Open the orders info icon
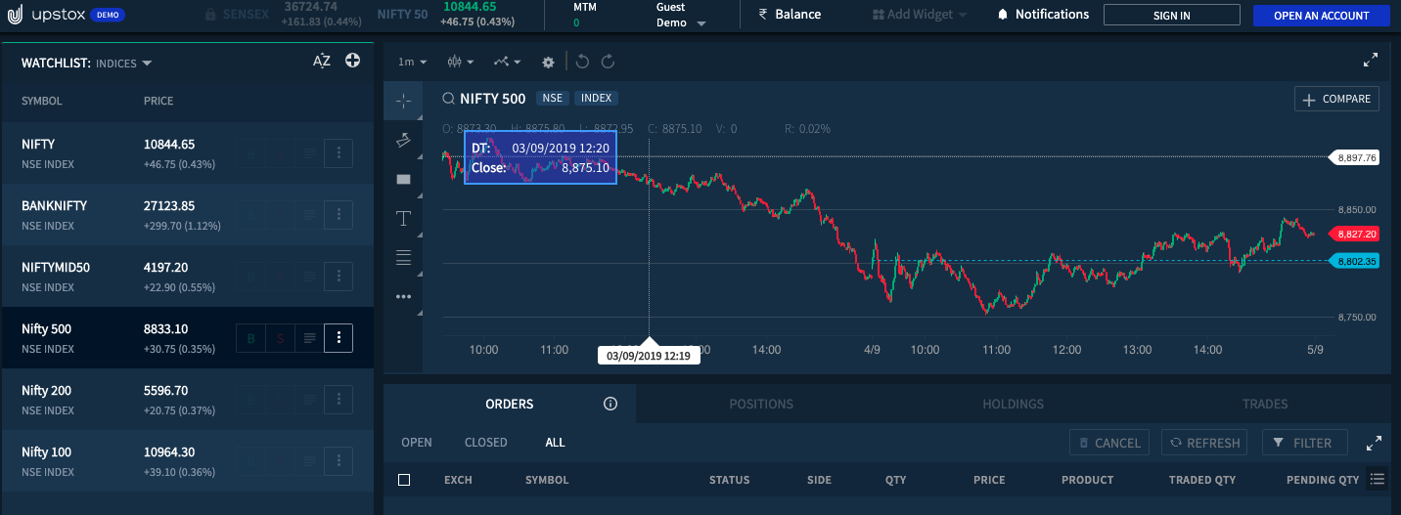Viewport: 1401px width, 515px height. click(610, 404)
